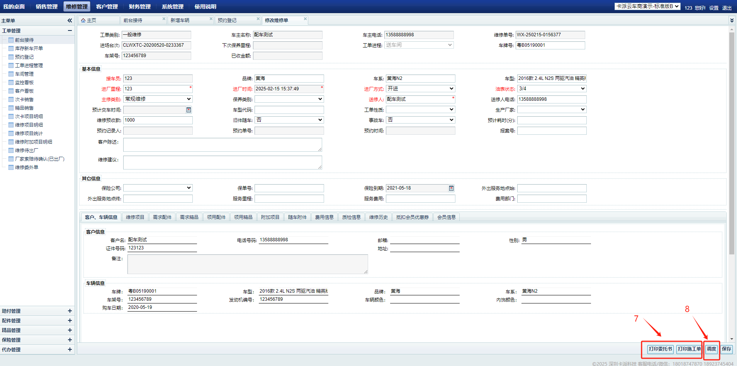737x366 pixels.
Task: Expand the 赔付管理 section
Action: (70, 311)
